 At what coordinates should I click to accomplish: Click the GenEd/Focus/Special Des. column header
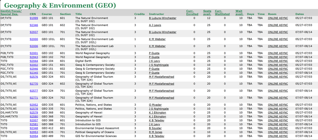pos(11,12)
